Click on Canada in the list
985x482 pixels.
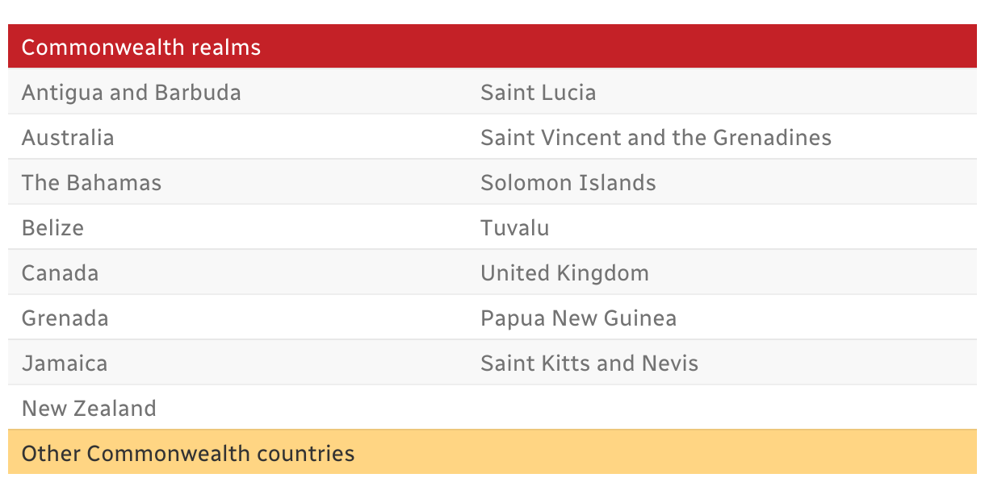[x=61, y=273]
